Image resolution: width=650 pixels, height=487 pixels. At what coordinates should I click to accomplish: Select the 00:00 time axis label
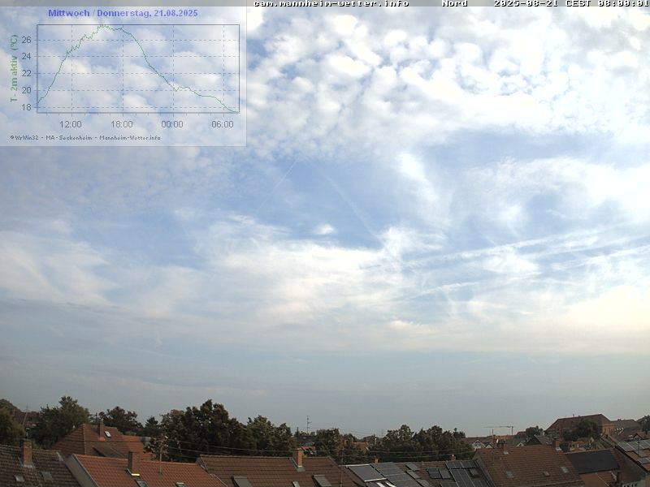click(x=172, y=124)
